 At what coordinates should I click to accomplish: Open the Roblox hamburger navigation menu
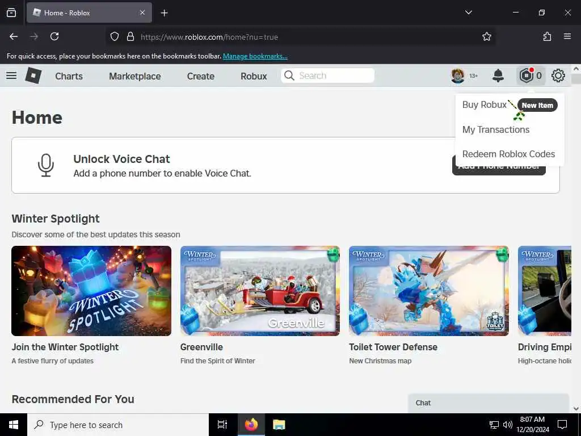coord(11,76)
